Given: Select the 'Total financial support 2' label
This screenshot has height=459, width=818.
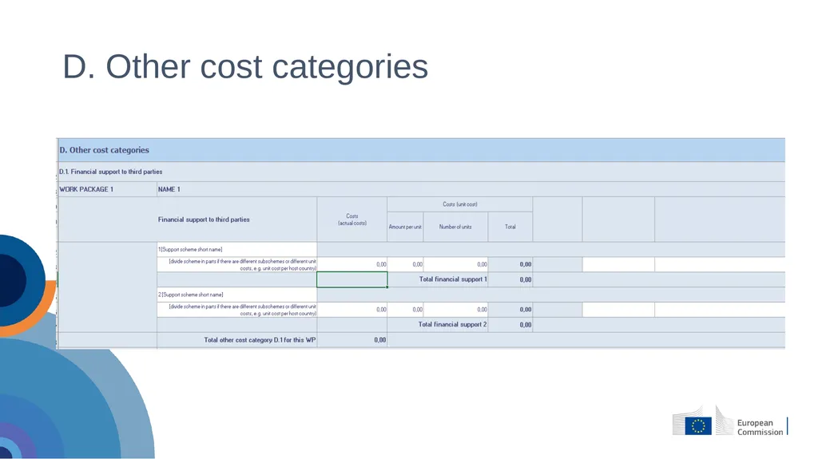Looking at the screenshot, I should pos(452,324).
